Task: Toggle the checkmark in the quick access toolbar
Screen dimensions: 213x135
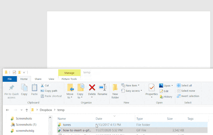Action: pos(14,72)
